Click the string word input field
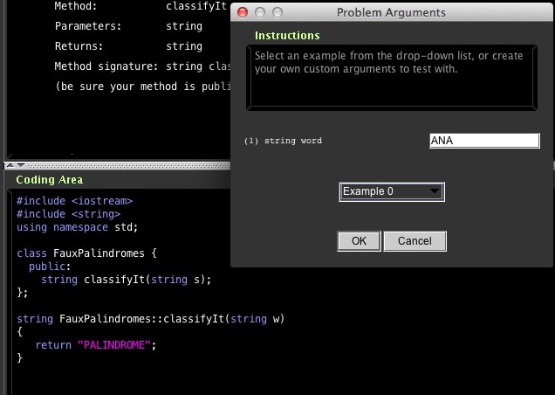The width and height of the screenshot is (555, 395). point(484,141)
